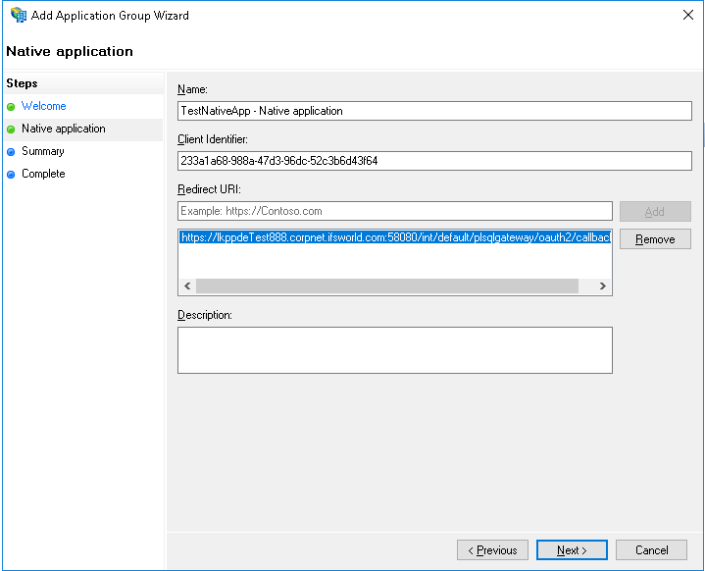Select the Summary step in sidebar

tap(42, 151)
